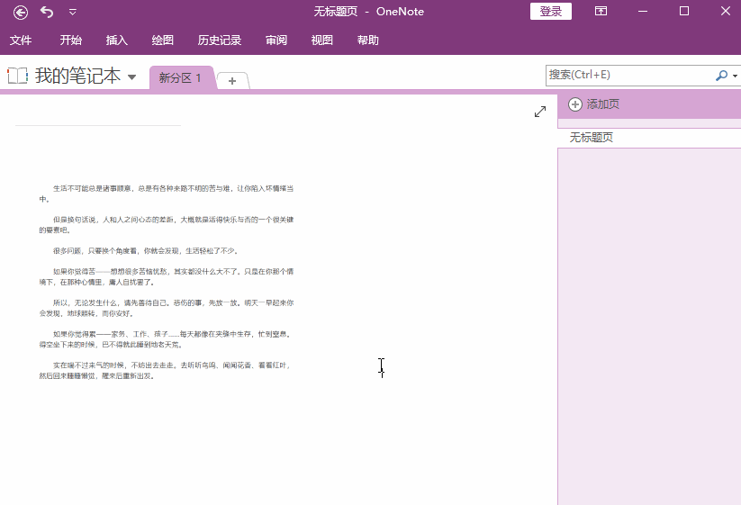Click the paragraph starting 如果你觉得累
The height and width of the screenshot is (505, 741).
[167, 339]
